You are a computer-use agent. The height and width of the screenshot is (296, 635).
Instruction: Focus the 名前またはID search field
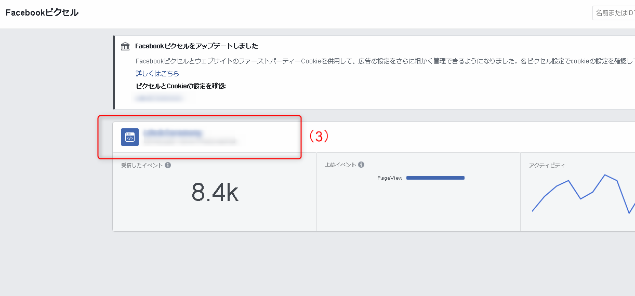(614, 13)
